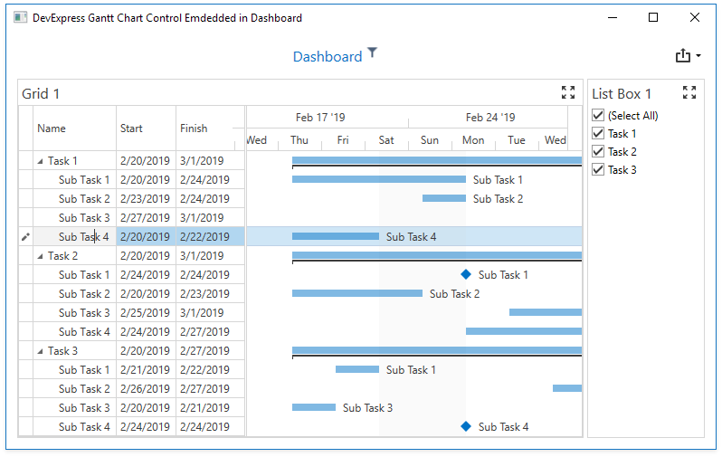Click Task 2 Sub Task 3 Gantt bar
722x457 pixels.
click(x=546, y=312)
